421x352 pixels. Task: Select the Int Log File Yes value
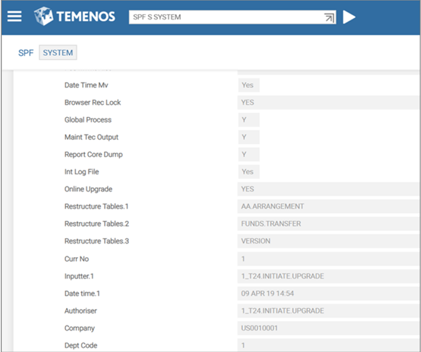click(248, 172)
